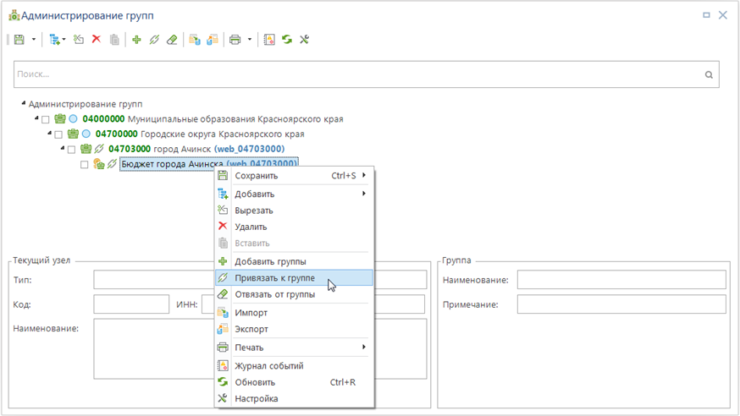Viewport: 740px width, 416px height.
Task: Choose Удалить in the context menu
Action: point(294,227)
